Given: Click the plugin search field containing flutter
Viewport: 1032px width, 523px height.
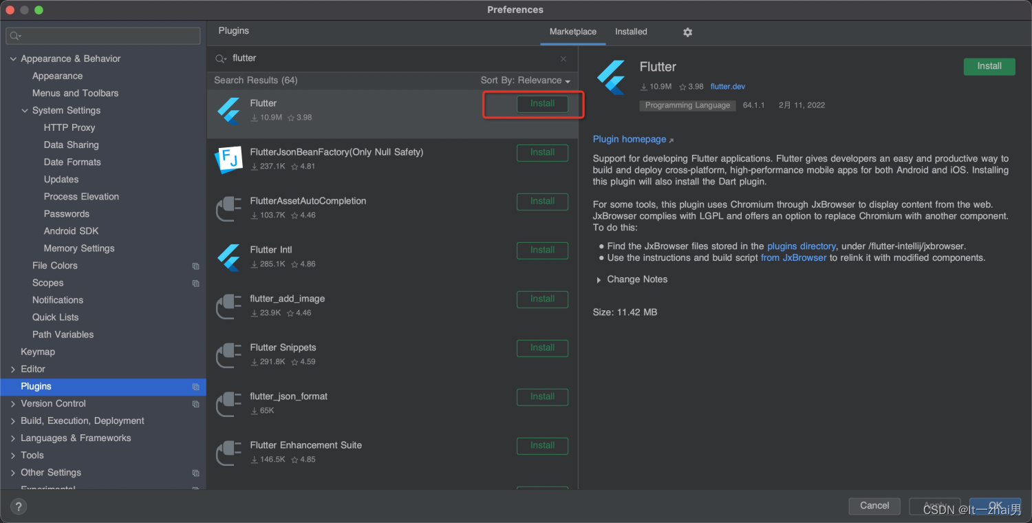Looking at the screenshot, I should [392, 59].
